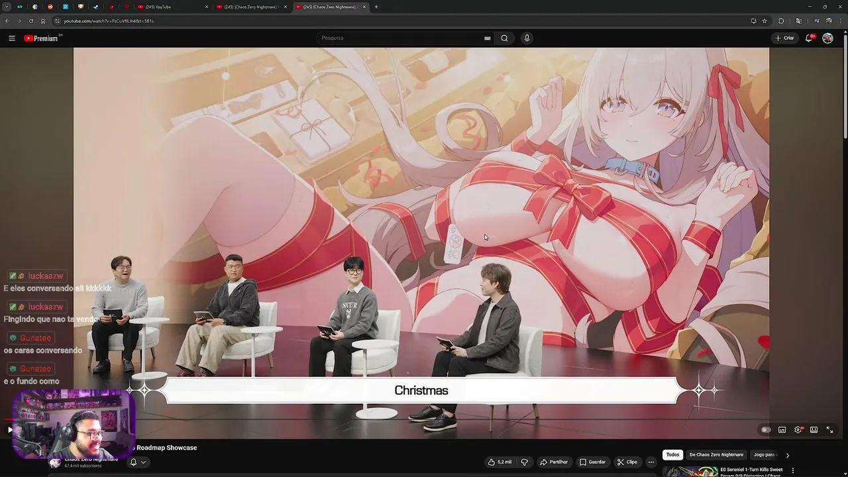The height and width of the screenshot is (477, 848).
Task: Go to YouTube Premium home logo
Action: (42, 38)
